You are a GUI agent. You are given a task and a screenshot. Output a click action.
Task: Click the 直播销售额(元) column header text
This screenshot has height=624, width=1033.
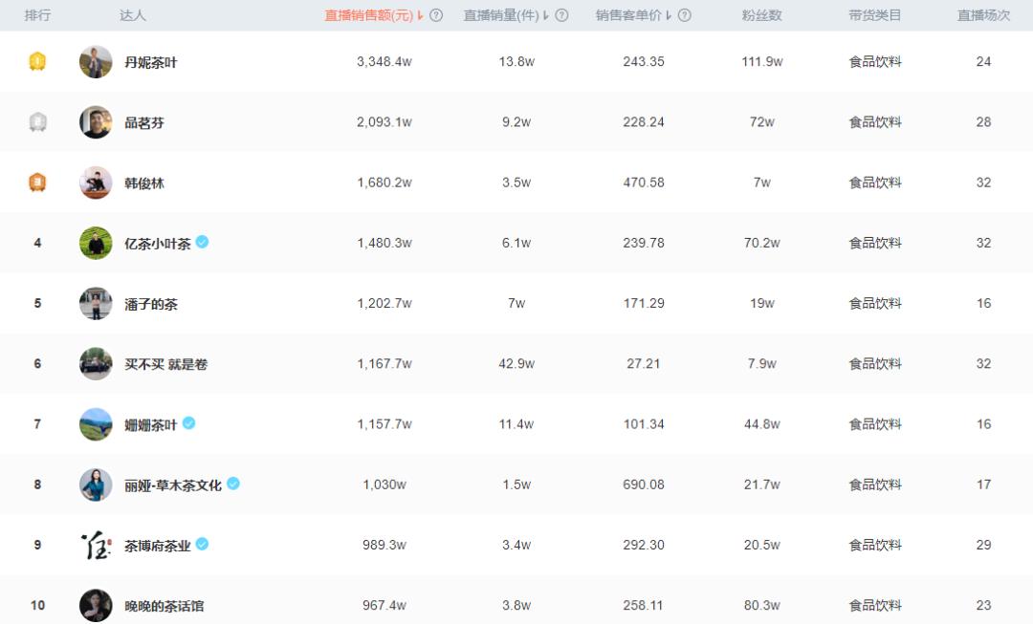click(x=369, y=15)
